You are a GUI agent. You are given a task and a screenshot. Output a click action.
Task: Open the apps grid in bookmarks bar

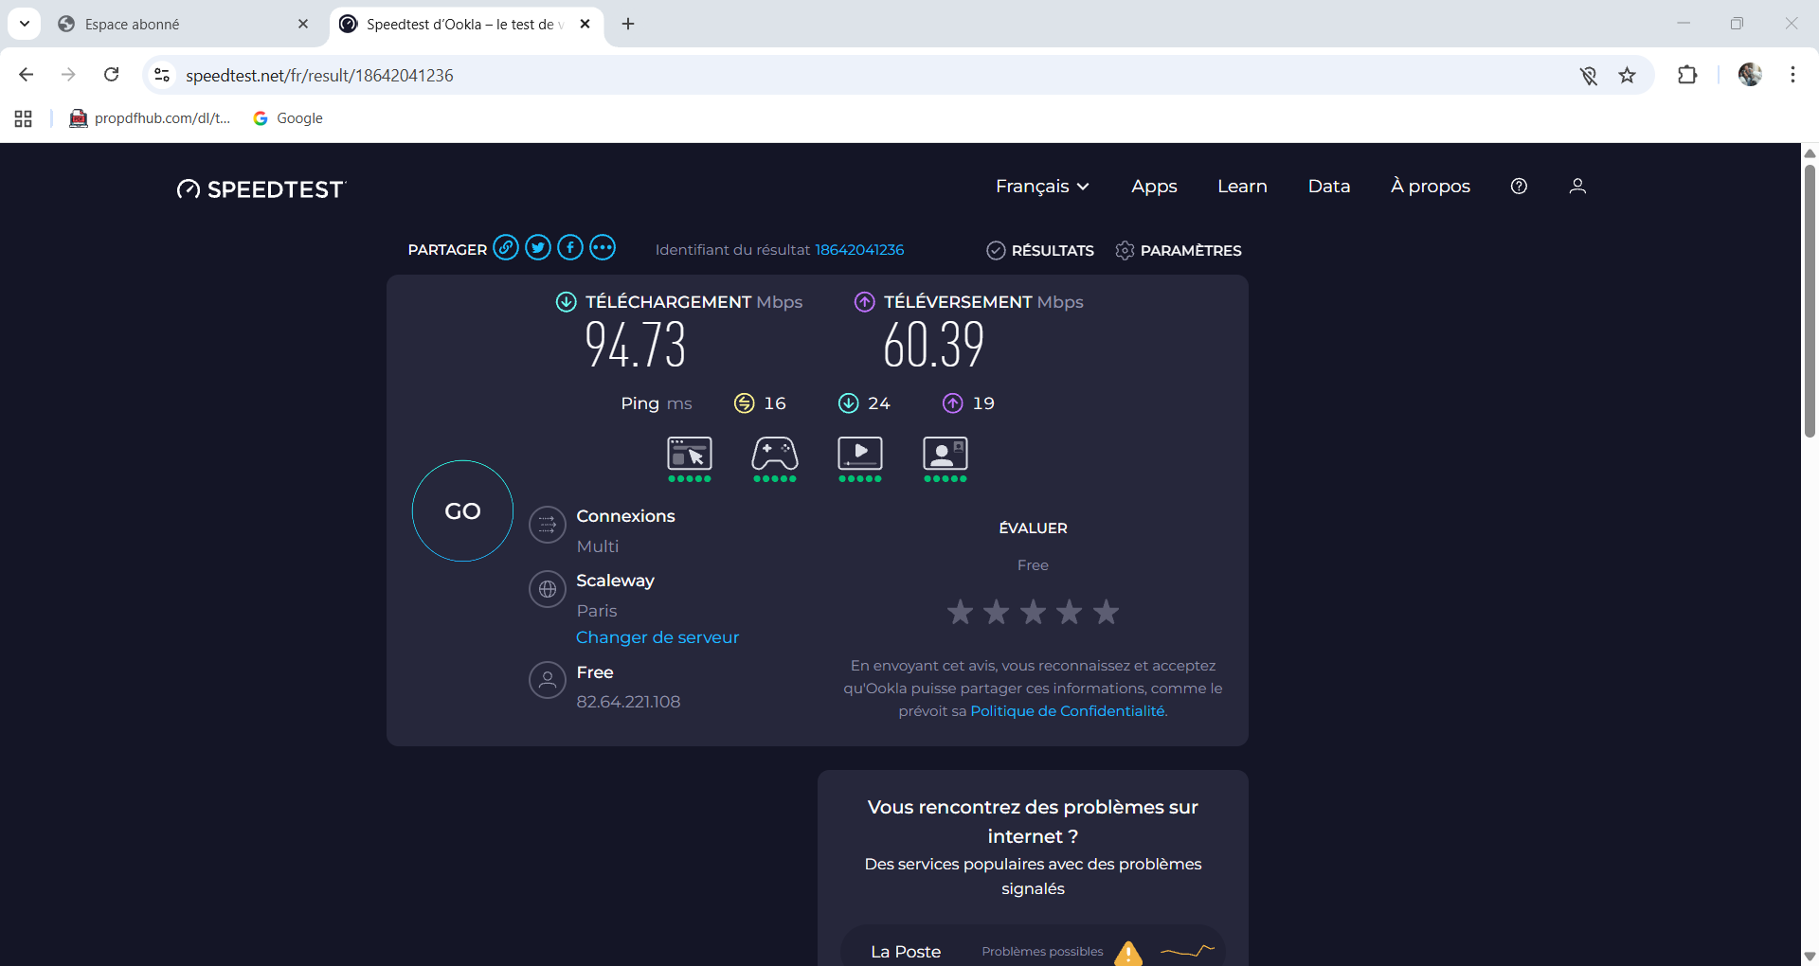point(24,118)
